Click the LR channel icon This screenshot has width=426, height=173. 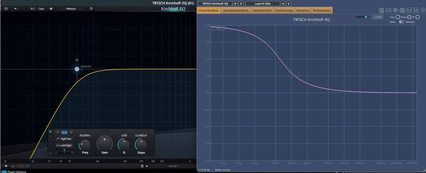click(x=416, y=10)
